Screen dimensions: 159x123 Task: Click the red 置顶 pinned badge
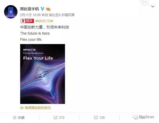click(x=27, y=21)
